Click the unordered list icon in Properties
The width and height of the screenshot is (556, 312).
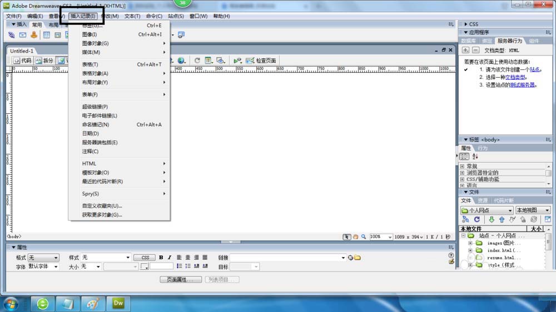coord(180,266)
